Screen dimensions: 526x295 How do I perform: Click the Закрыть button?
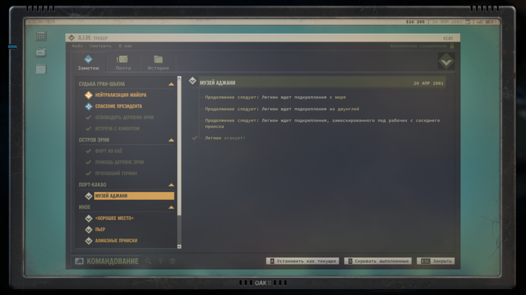pyautogui.click(x=436, y=261)
